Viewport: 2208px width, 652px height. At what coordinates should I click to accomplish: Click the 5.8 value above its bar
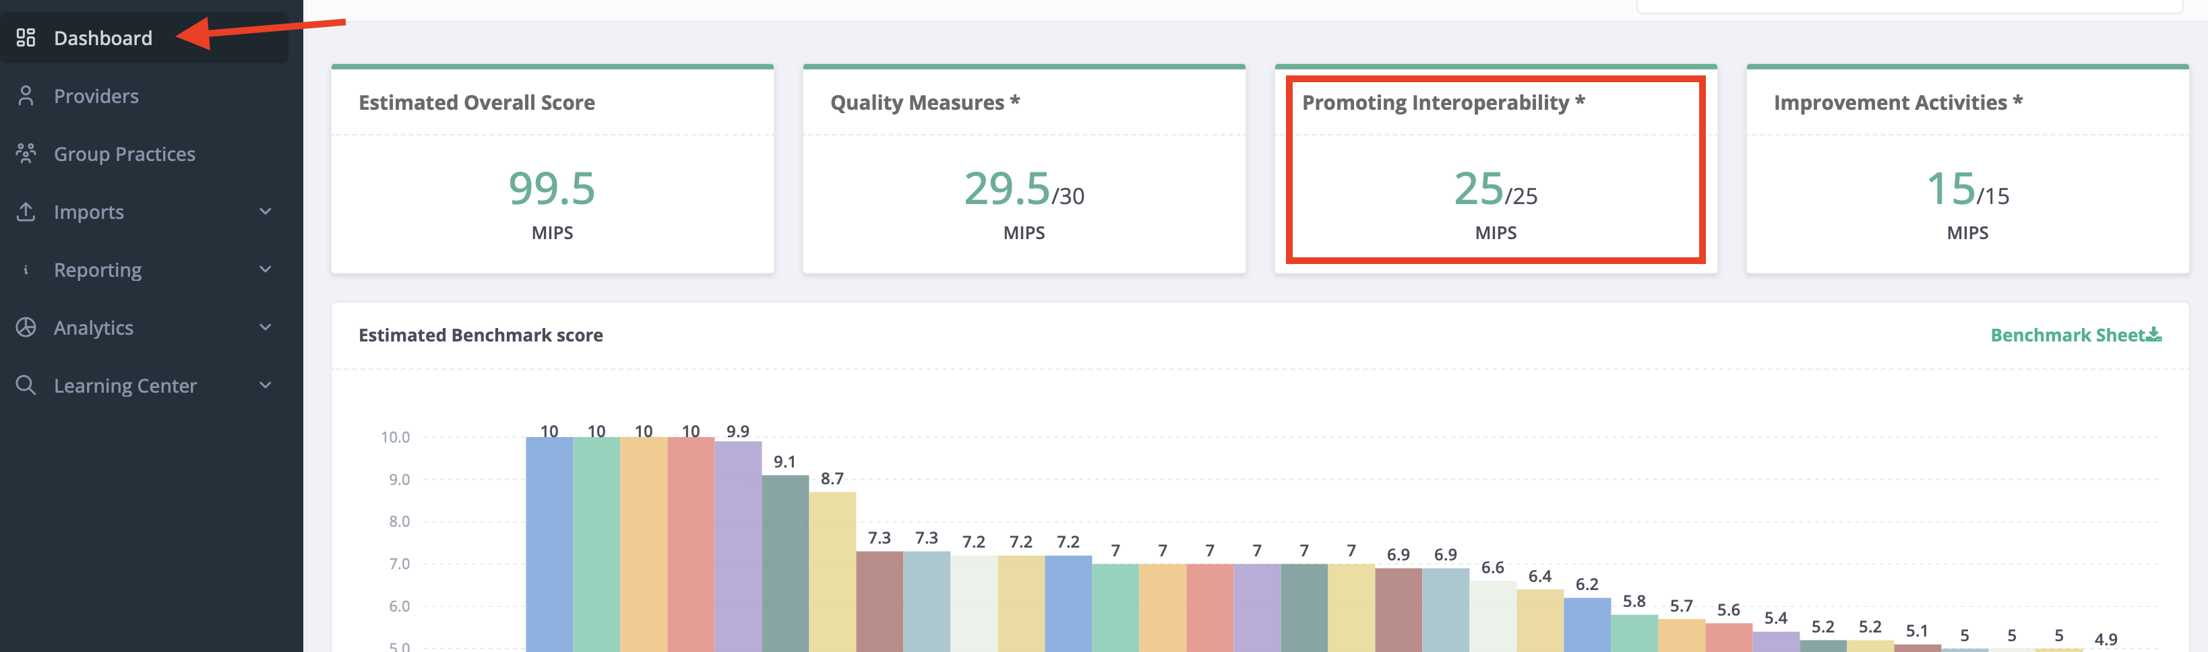[x=1634, y=601]
